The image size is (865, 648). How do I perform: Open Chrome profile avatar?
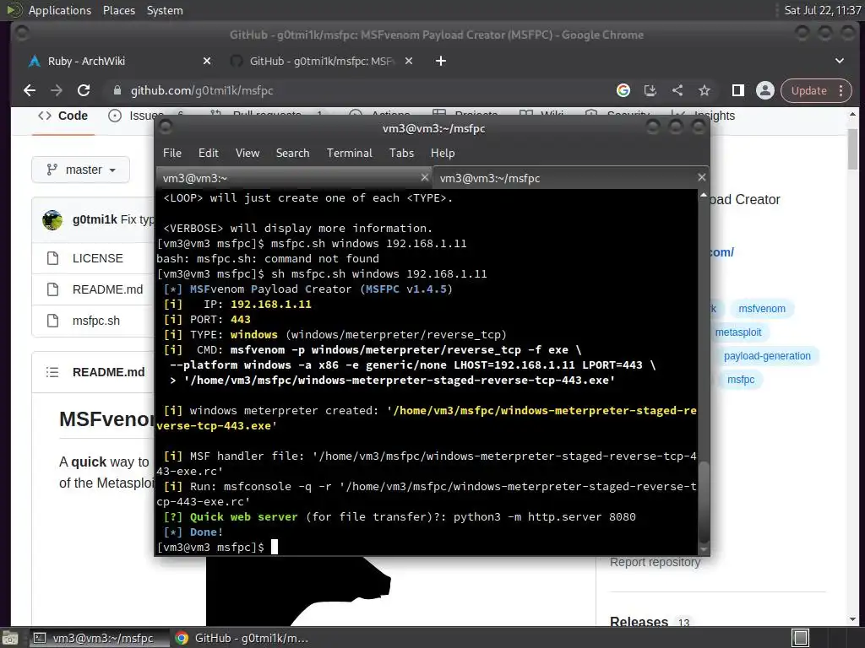coord(765,90)
